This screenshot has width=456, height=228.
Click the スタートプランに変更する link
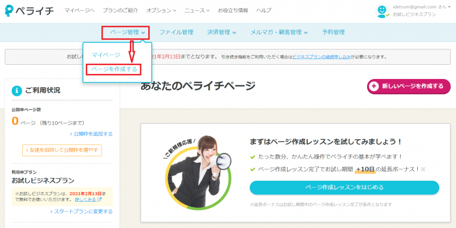83,212
